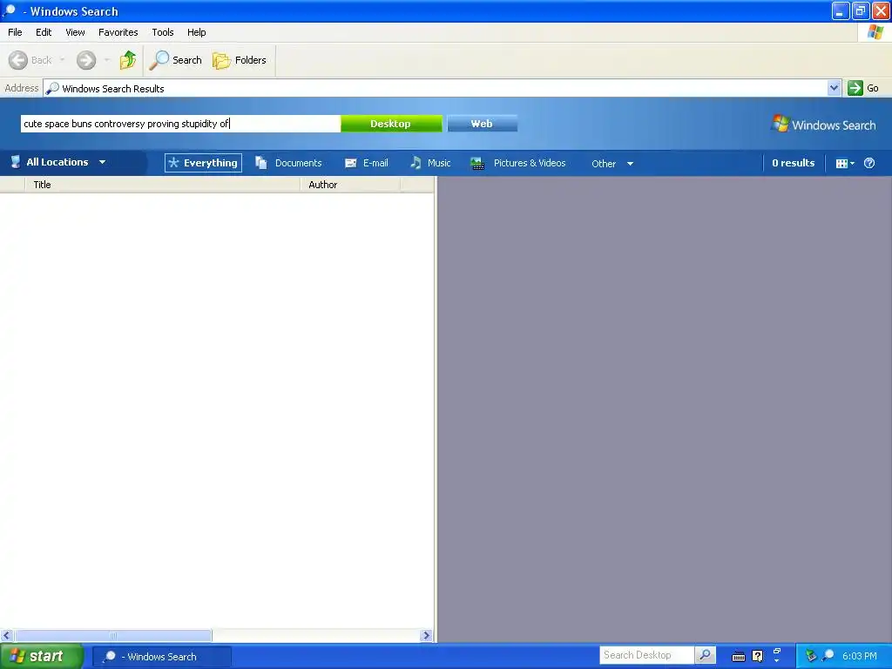
Task: Click the Go button
Action: click(863, 88)
